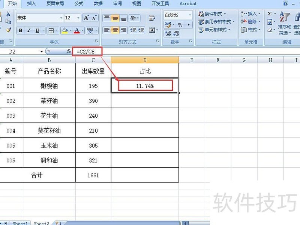Open the 百分比 number format dropdown
The width and height of the screenshot is (300, 225).
(x=190, y=15)
